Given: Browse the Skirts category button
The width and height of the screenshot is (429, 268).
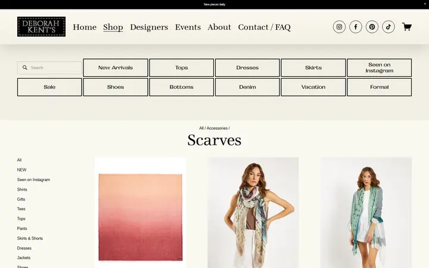Looking at the screenshot, I should pyautogui.click(x=313, y=67).
